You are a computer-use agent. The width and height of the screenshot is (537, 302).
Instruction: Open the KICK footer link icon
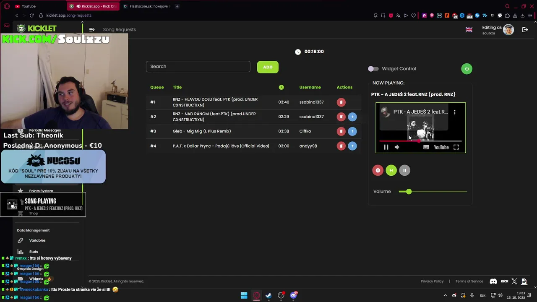coord(505,281)
